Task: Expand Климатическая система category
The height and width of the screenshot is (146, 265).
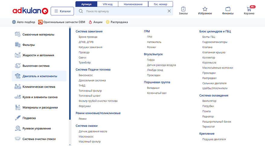Action: tap(39, 87)
